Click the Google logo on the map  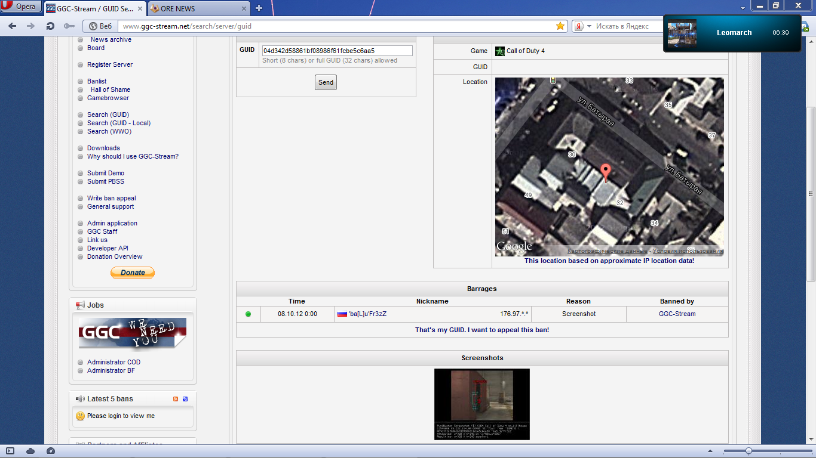pos(514,247)
